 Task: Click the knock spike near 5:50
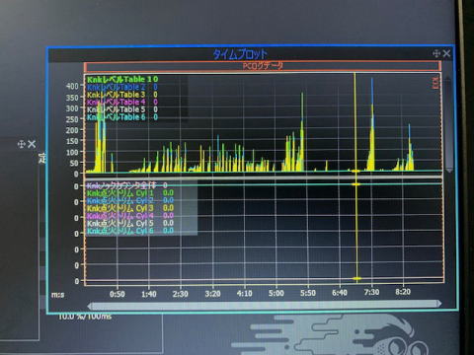(302, 131)
